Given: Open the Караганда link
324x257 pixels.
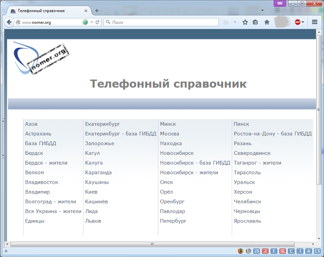Looking at the screenshot, I should (98, 173).
